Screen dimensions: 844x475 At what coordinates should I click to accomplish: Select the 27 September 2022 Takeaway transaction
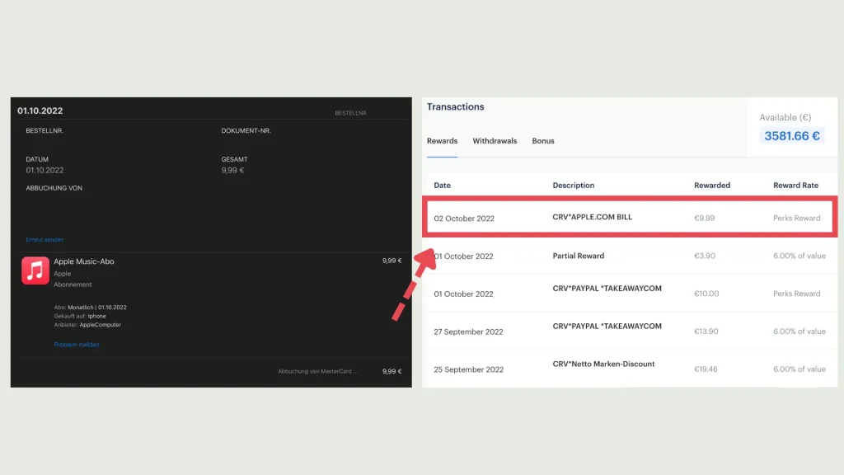click(x=607, y=327)
